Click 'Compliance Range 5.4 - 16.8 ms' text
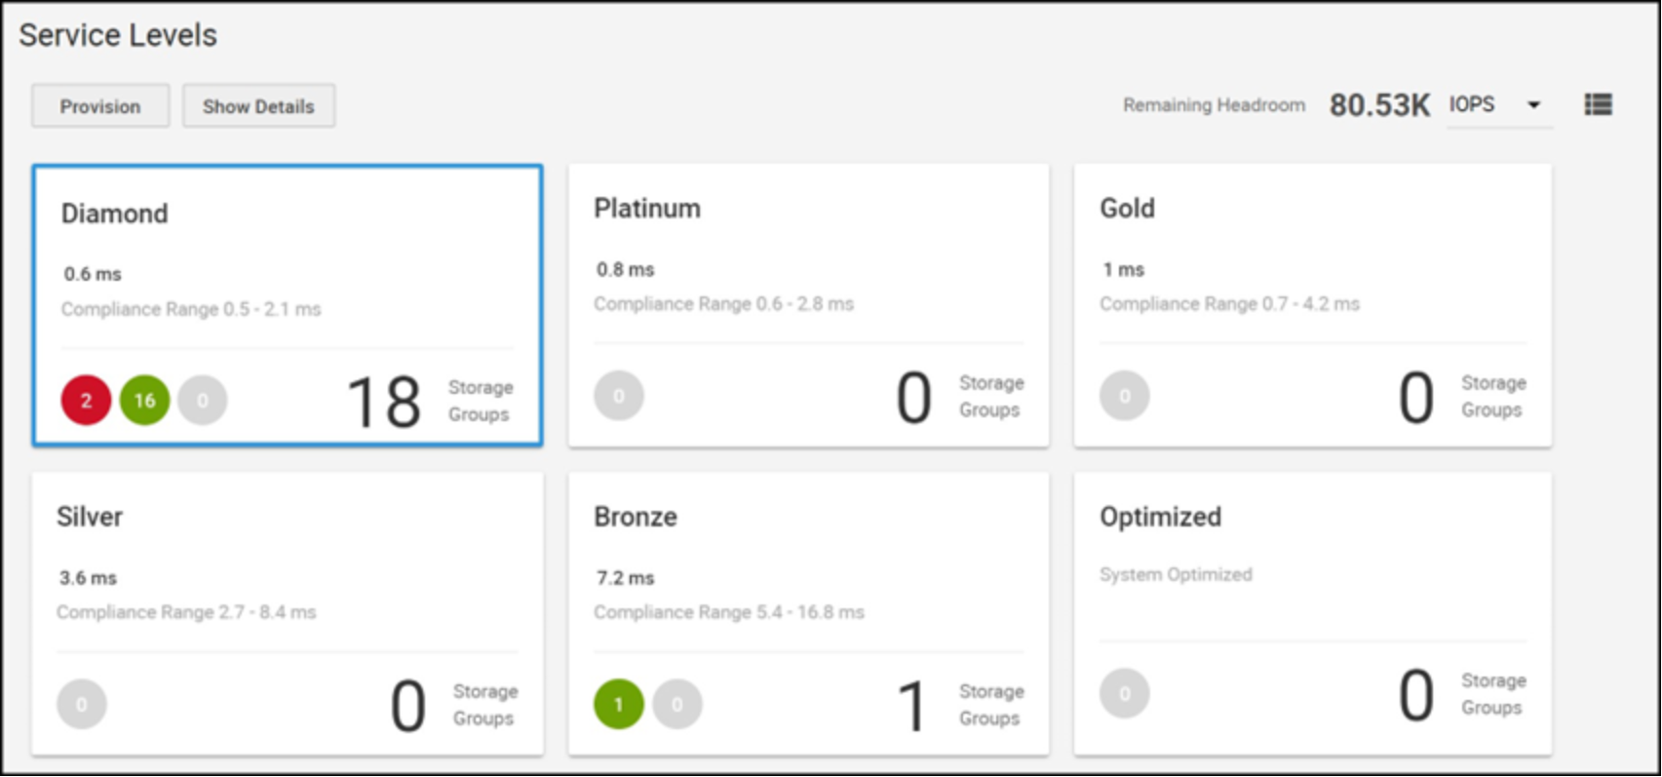This screenshot has width=1662, height=777. point(729,612)
